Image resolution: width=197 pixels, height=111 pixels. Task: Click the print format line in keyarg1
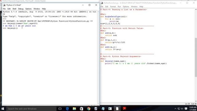pyautogui.click(x=136, y=64)
